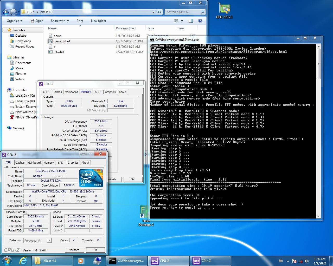Launch Internet Explorer from taskbar
This screenshot has height=266, width=333.
coord(23,261)
